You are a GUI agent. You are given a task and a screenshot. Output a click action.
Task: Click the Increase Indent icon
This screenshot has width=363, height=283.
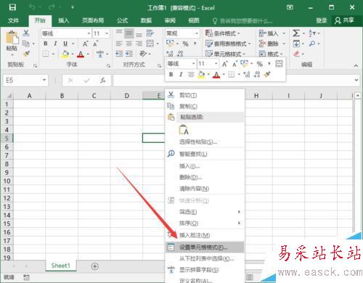pos(129,54)
